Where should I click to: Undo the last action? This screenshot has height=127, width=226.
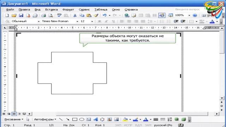[105, 15]
